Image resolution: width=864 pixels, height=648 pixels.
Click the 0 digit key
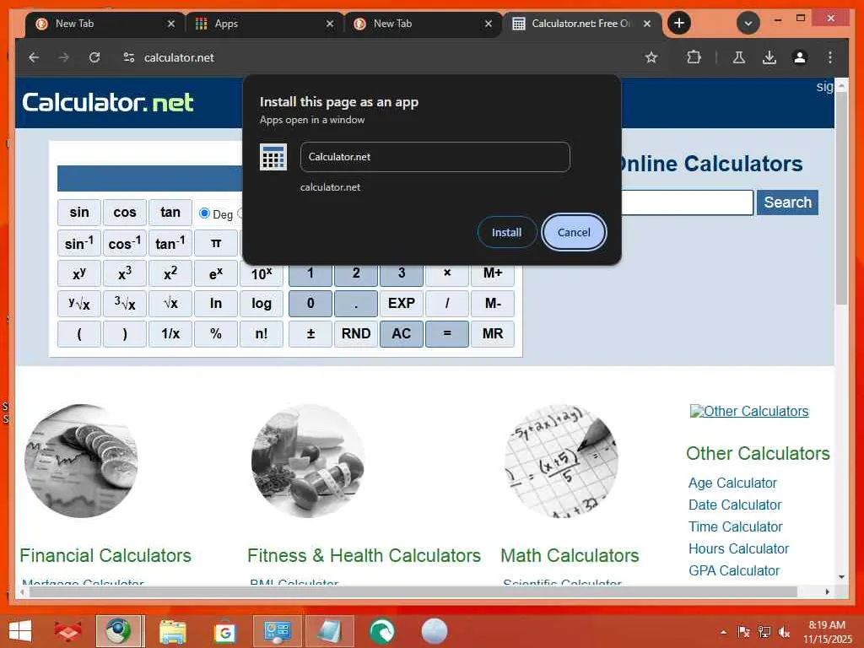click(x=310, y=303)
